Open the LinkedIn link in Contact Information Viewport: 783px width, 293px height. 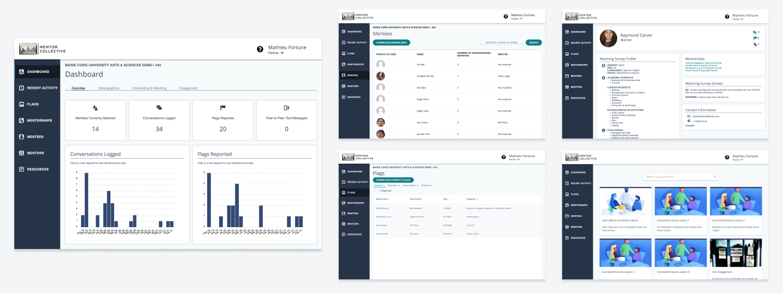pos(689,126)
